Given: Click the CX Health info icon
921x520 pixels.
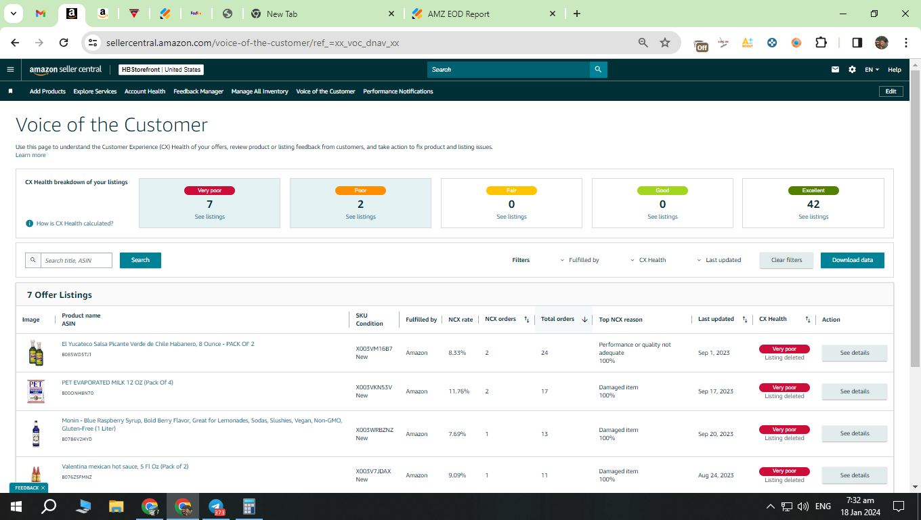Looking at the screenshot, I should pos(29,223).
